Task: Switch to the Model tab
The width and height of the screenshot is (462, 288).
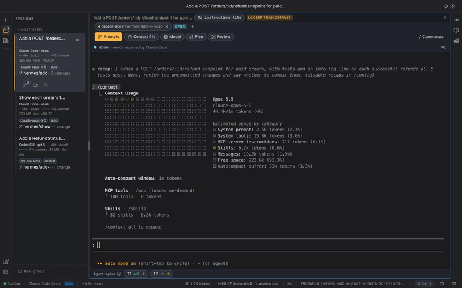Action: [x=172, y=37]
